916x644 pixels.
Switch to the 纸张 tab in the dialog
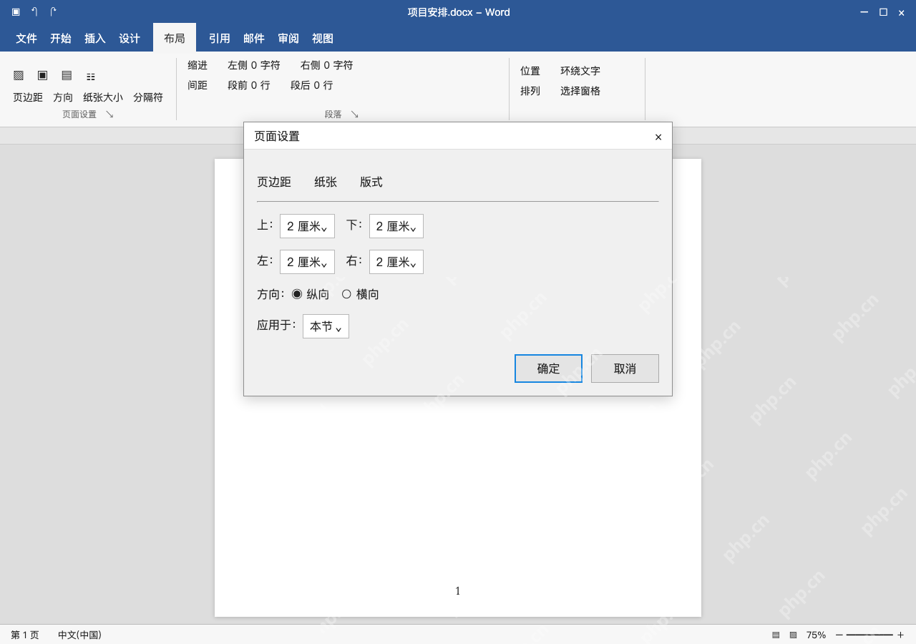click(326, 182)
